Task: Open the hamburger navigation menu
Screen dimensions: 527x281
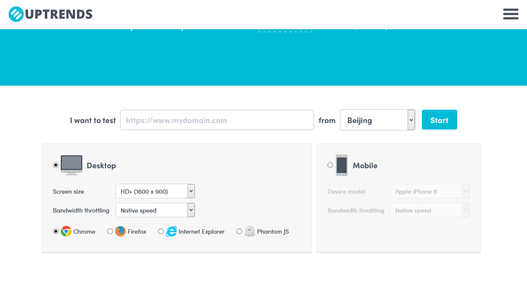Action: click(x=511, y=14)
